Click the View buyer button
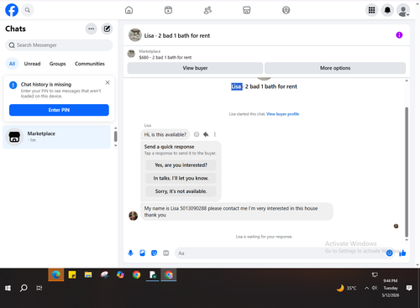420x308 pixels. [195, 68]
